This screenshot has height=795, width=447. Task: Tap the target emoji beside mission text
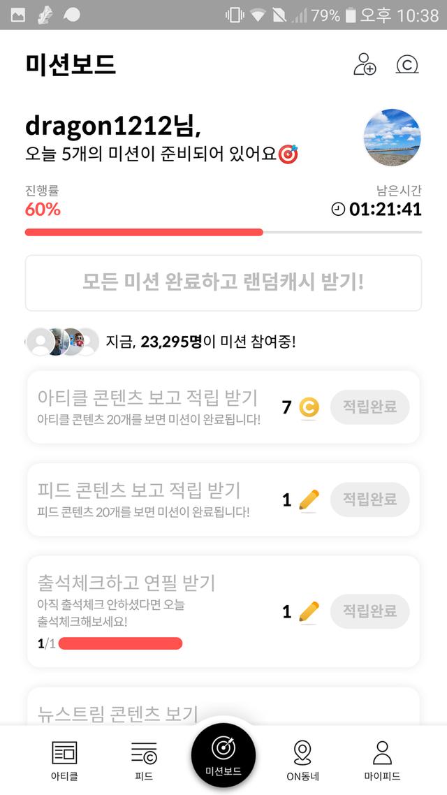[x=288, y=154]
